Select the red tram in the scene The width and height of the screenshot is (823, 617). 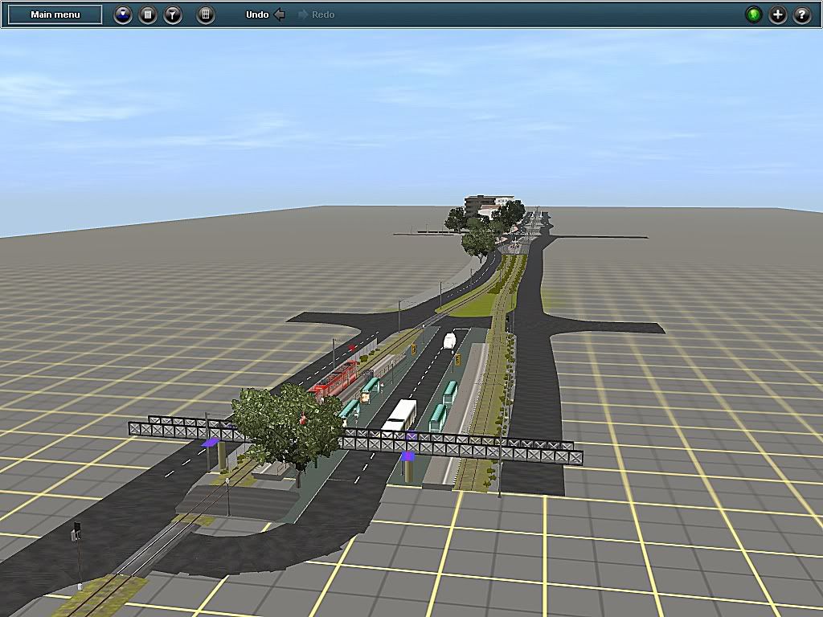335,379
